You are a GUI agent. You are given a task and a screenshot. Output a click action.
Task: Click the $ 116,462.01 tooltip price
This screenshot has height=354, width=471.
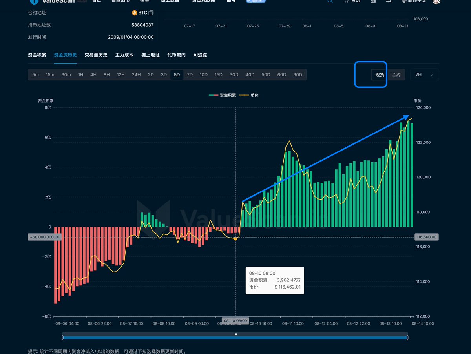pyautogui.click(x=288, y=287)
